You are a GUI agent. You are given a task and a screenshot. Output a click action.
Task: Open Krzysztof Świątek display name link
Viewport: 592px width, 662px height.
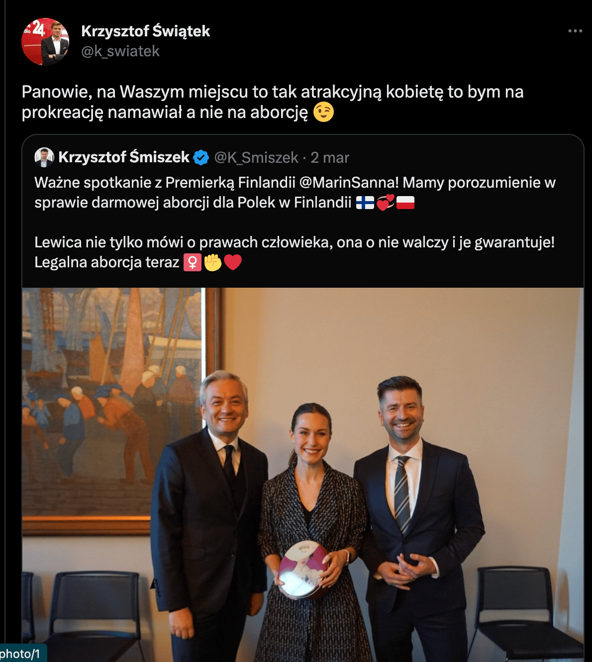pyautogui.click(x=146, y=31)
